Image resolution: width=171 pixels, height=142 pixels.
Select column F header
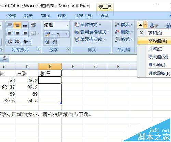click(73, 67)
